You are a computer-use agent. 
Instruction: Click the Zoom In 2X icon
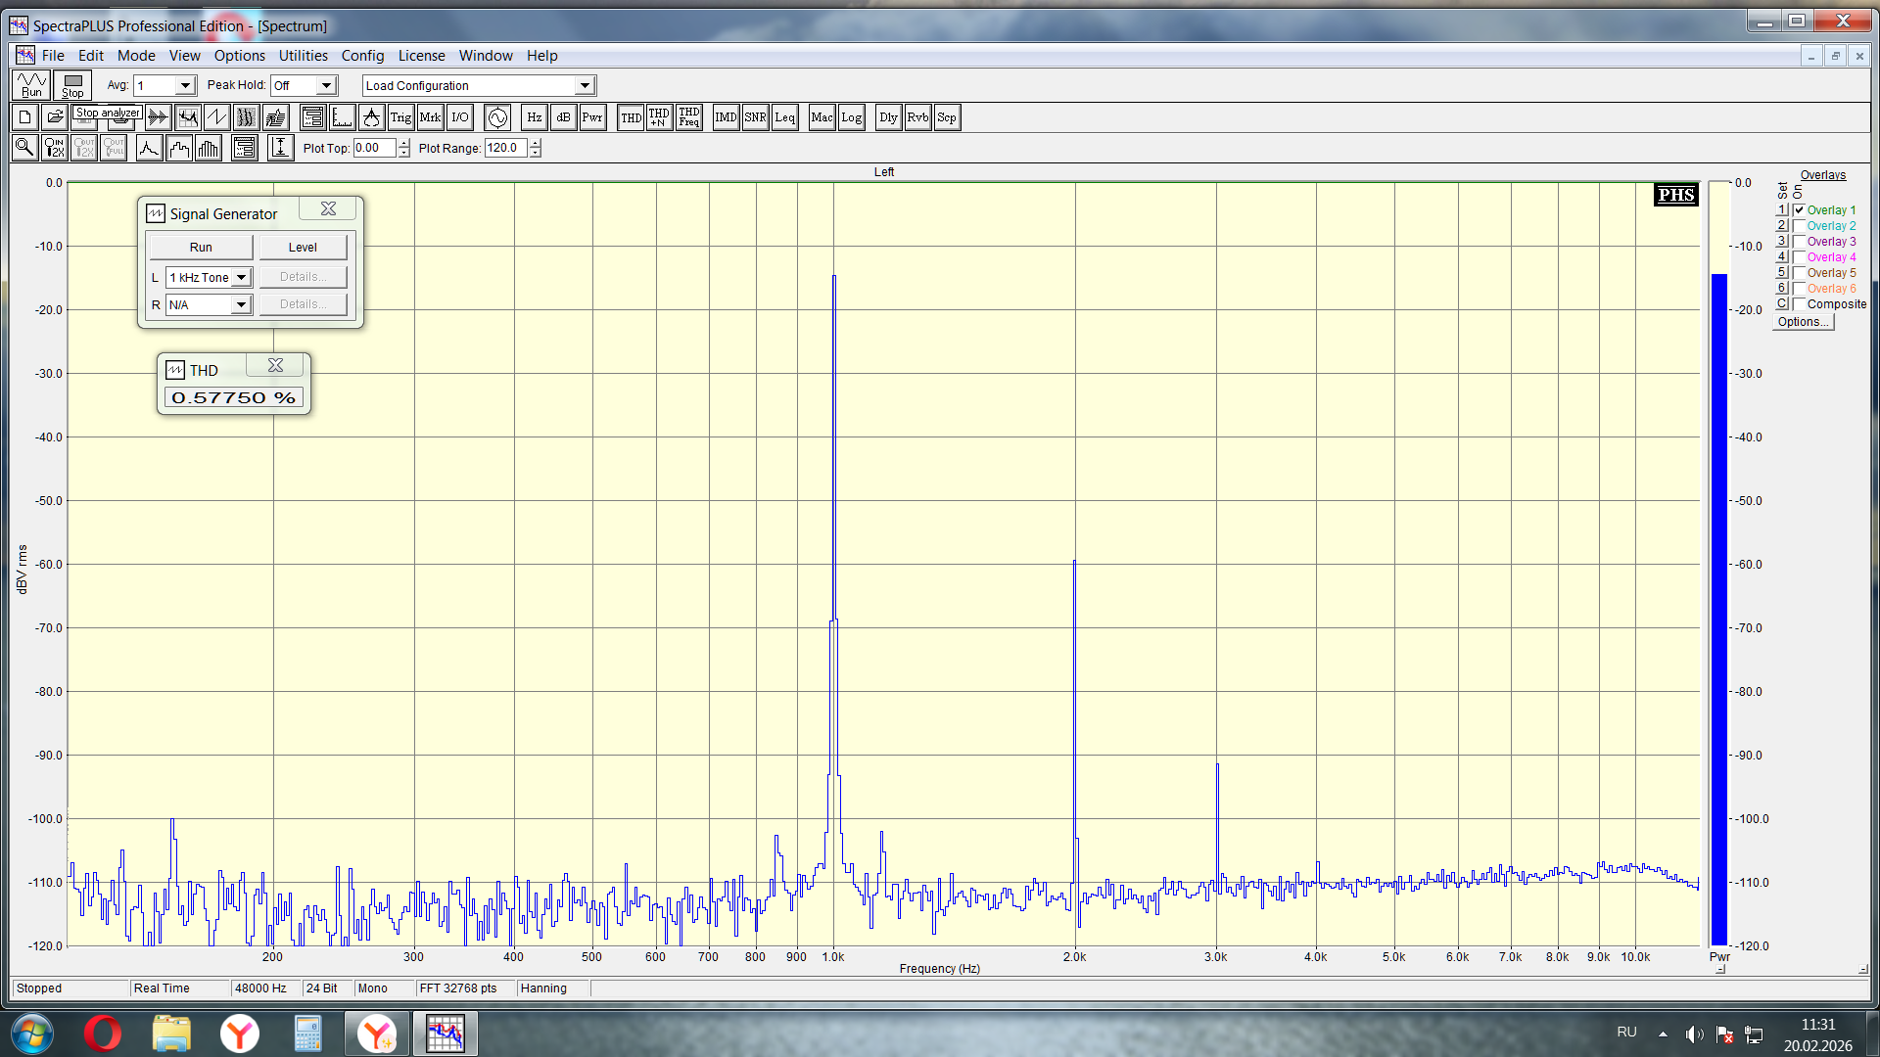click(x=55, y=148)
